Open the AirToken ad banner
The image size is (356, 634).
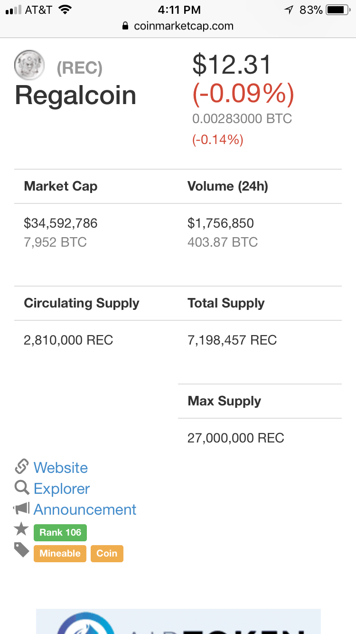[x=178, y=622]
